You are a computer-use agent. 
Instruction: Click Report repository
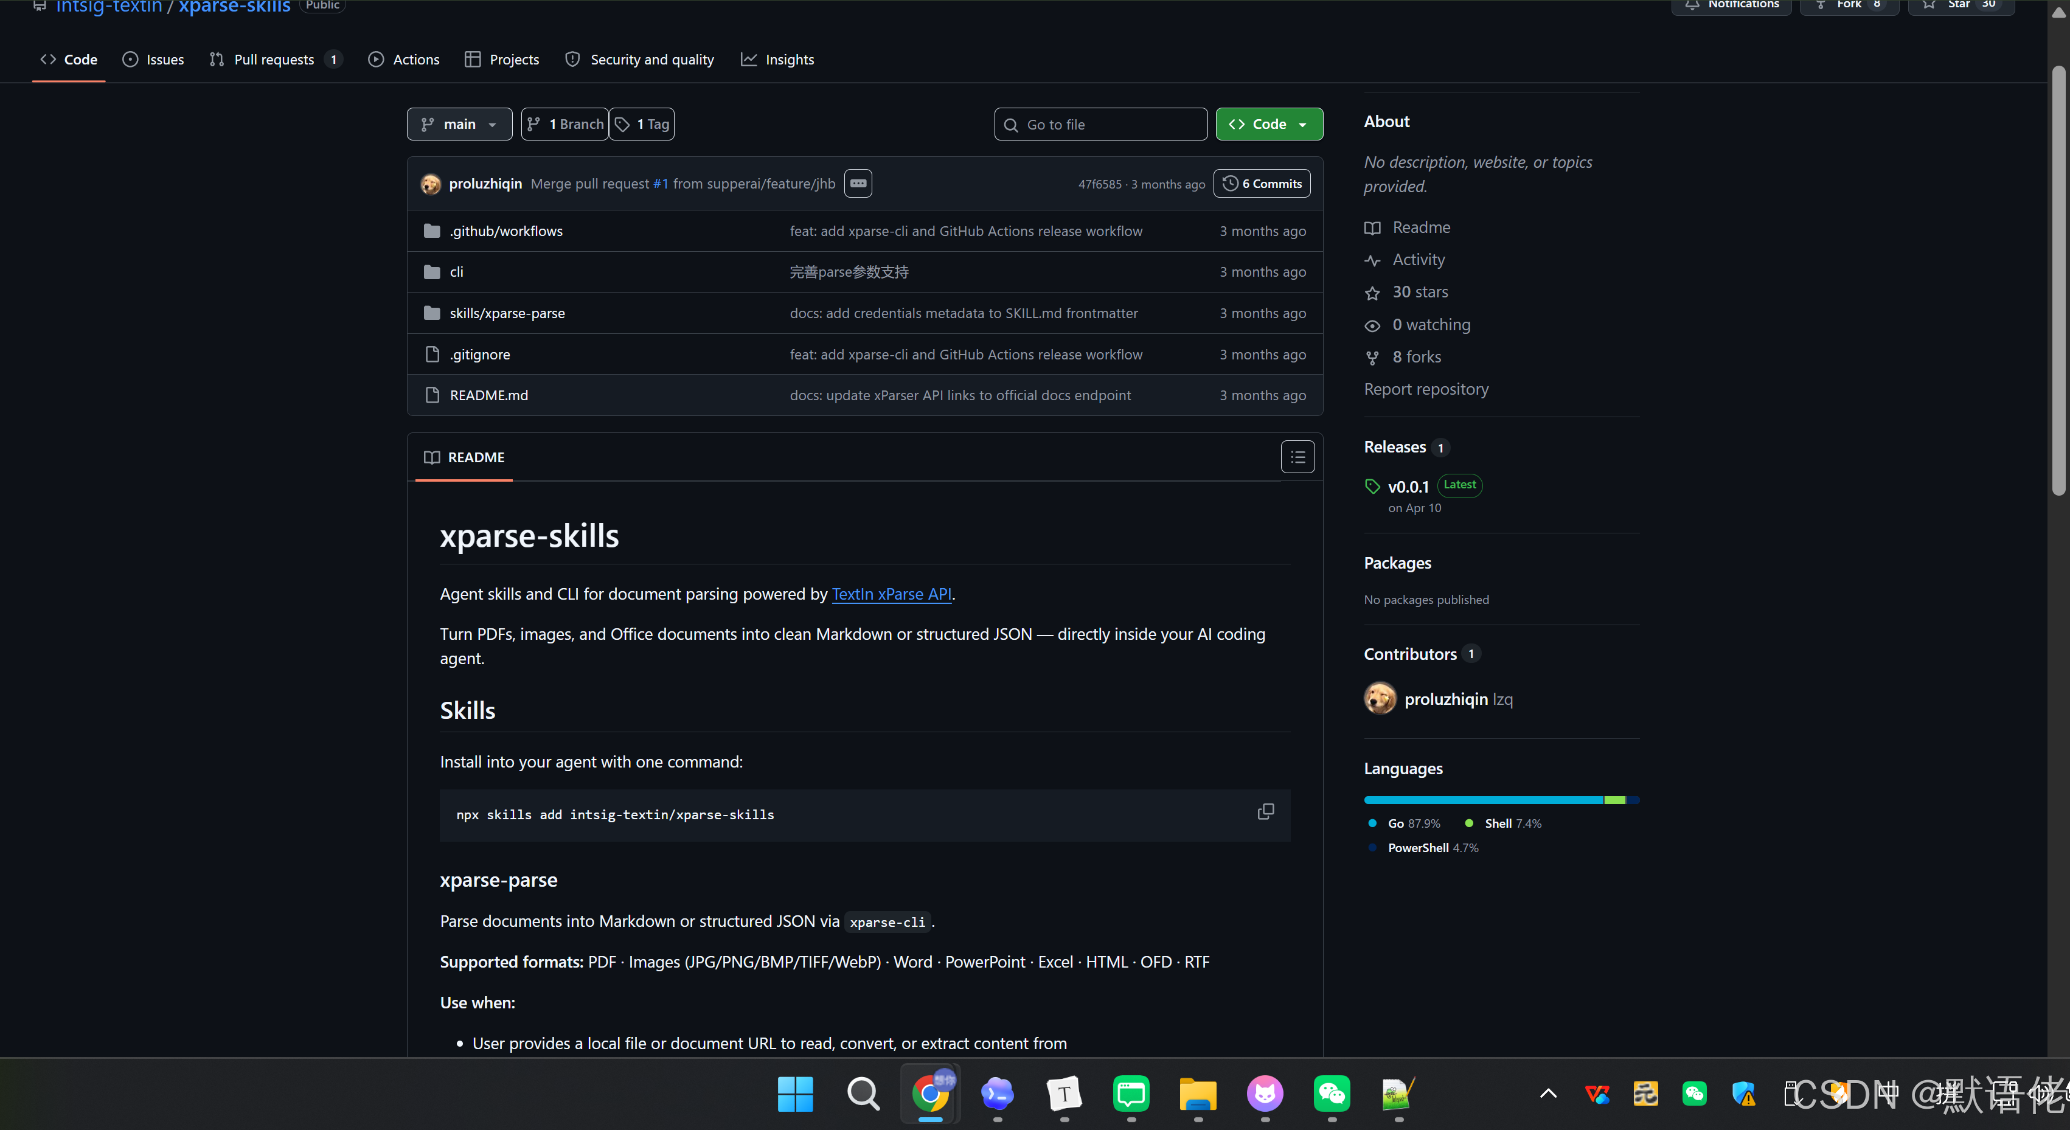(x=1426, y=389)
